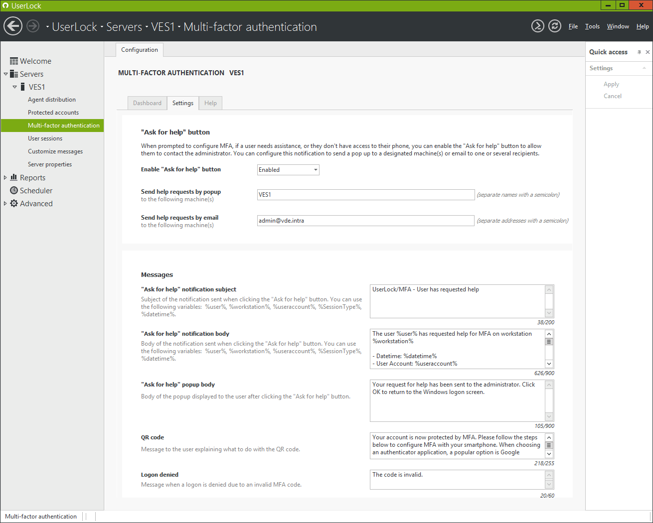Click the UserLock breadcrumb label
The image size is (653, 523).
[75, 27]
